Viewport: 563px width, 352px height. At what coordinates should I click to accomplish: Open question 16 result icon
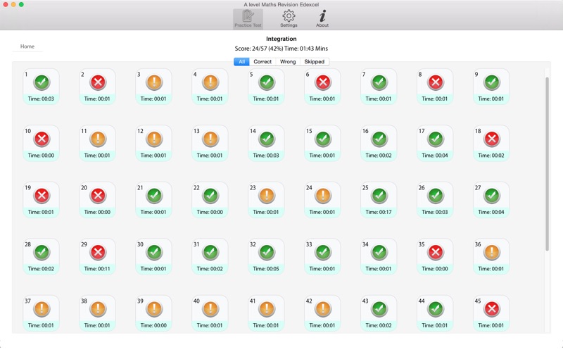point(379,139)
